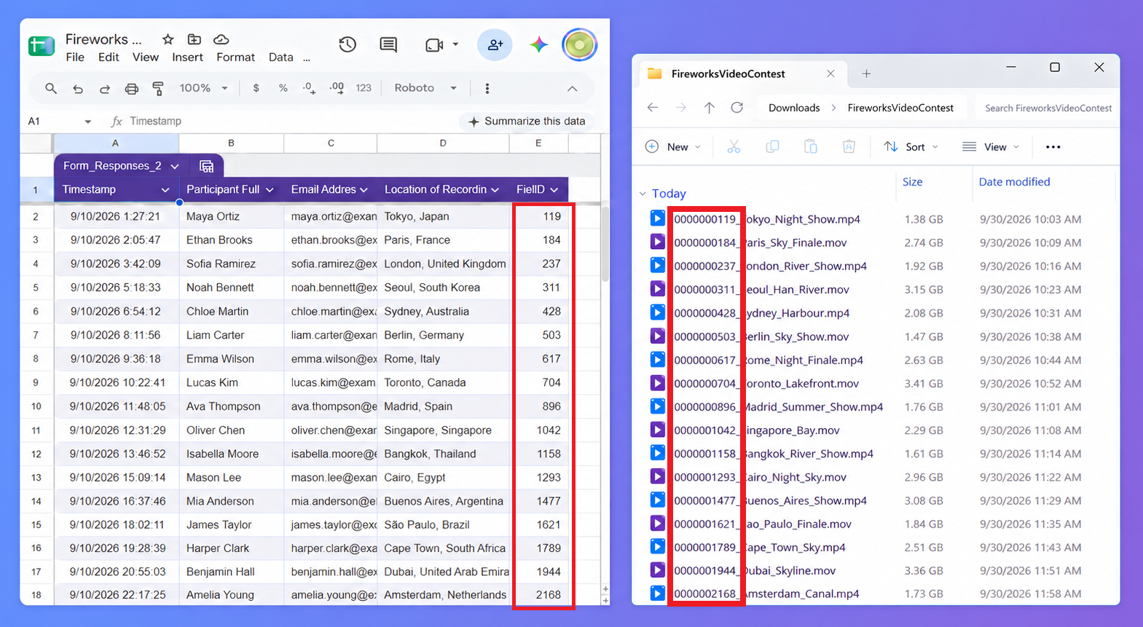Open the Insert menu
Image resolution: width=1143 pixels, height=627 pixels.
point(187,58)
